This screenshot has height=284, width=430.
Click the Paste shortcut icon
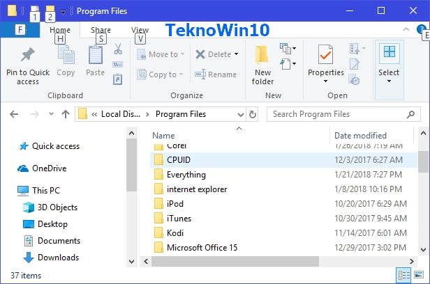[x=118, y=79]
